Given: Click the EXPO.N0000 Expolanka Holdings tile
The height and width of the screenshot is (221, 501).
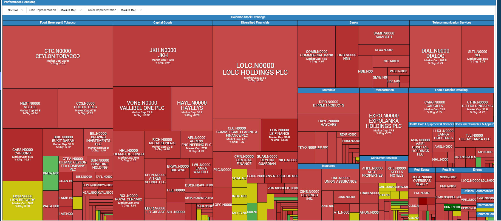Looking at the screenshot, I should point(384,124).
